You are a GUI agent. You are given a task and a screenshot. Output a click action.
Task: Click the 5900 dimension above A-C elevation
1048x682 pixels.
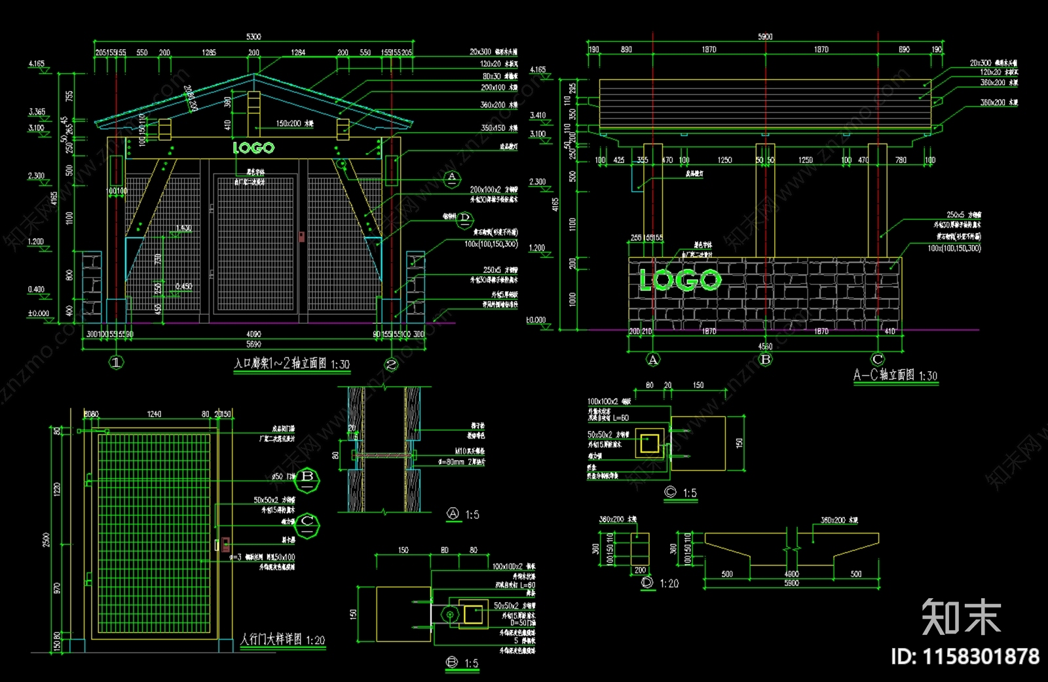coord(765,37)
